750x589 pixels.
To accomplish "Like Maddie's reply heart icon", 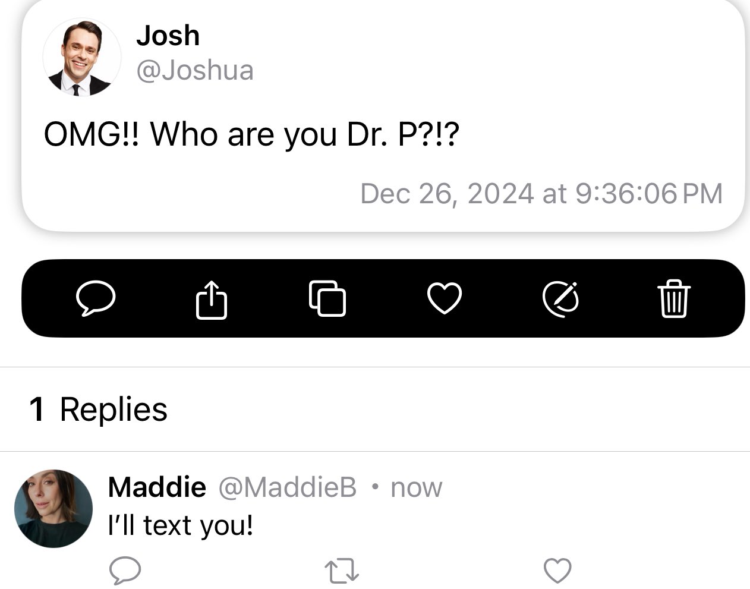I will click(557, 571).
